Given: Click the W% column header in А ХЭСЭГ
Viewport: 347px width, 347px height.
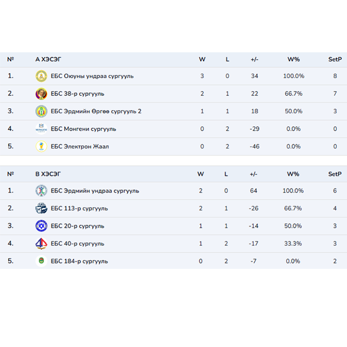Looking at the screenshot, I should click(x=294, y=59).
